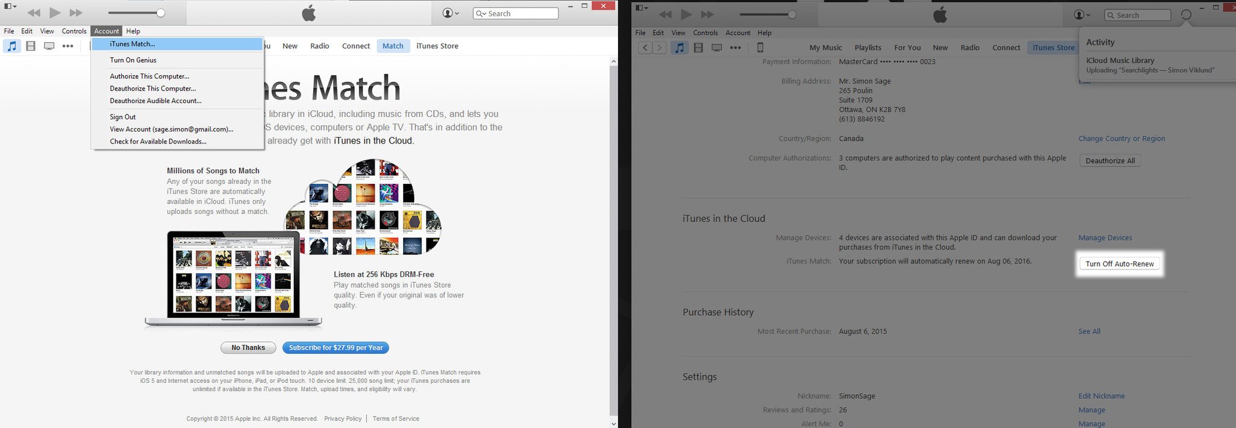The width and height of the screenshot is (1236, 428).
Task: Adjust volume slider in left iTunes window
Action: (x=136, y=13)
